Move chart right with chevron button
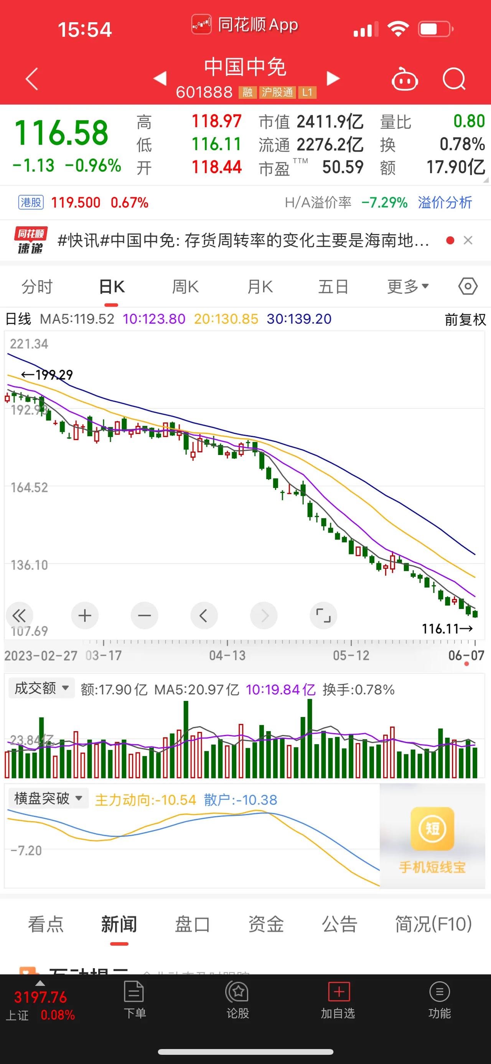The image size is (491, 1064). [x=264, y=616]
